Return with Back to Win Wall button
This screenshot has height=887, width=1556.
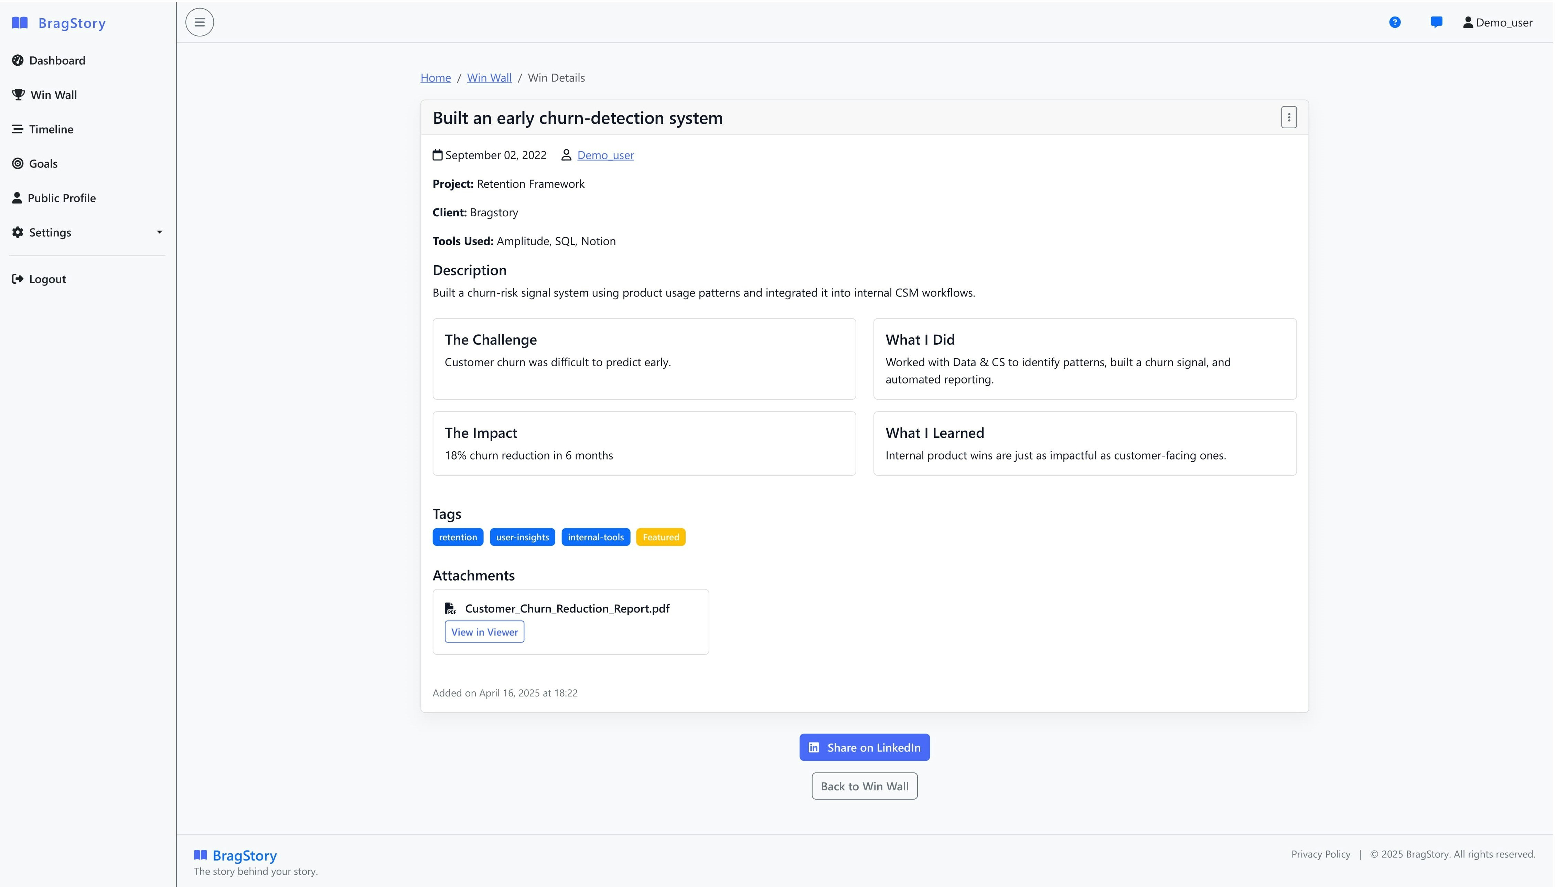864,787
